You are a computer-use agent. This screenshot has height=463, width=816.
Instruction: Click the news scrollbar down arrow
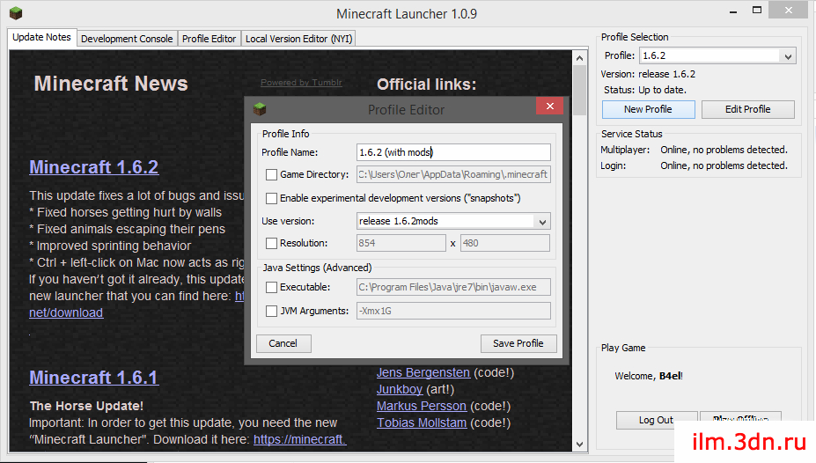point(580,445)
